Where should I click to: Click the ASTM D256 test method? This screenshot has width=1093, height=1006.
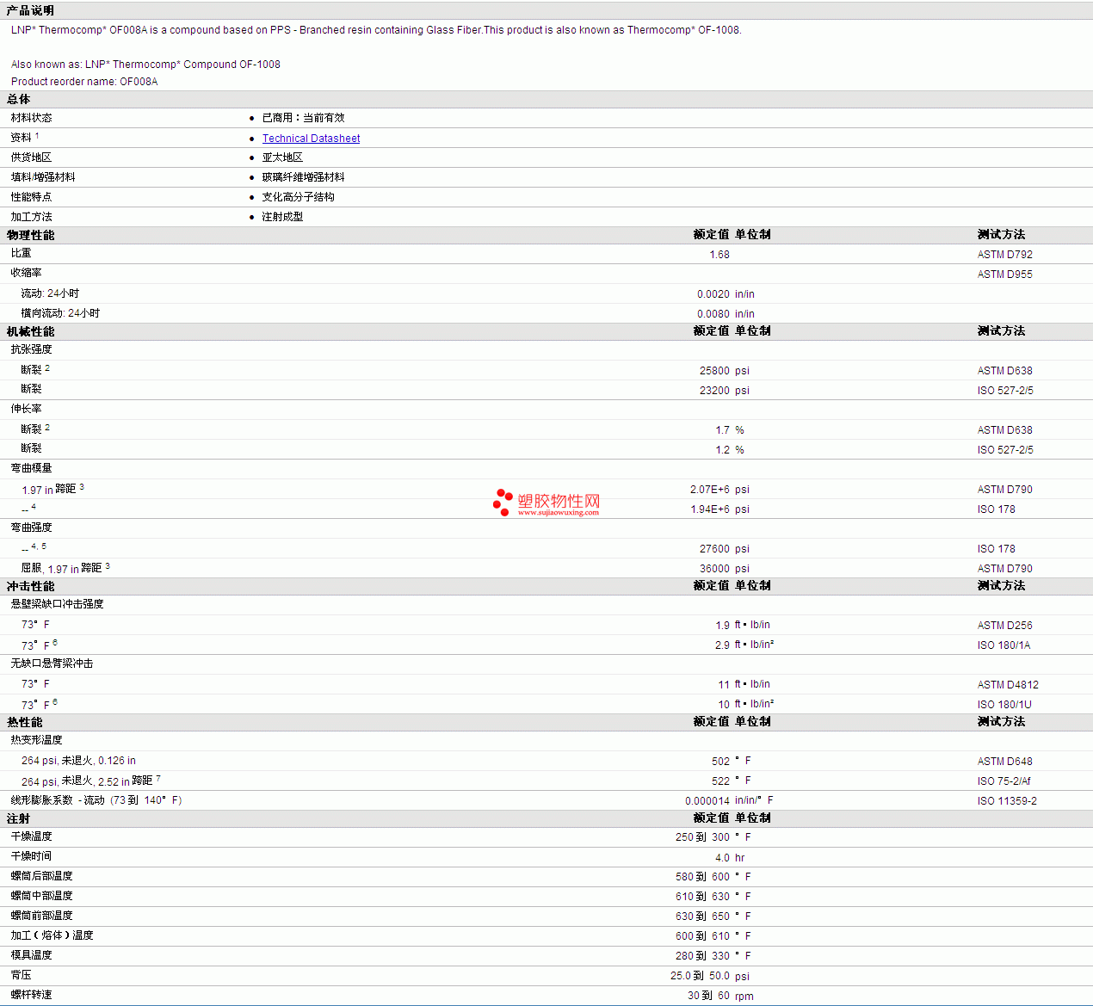(1004, 626)
